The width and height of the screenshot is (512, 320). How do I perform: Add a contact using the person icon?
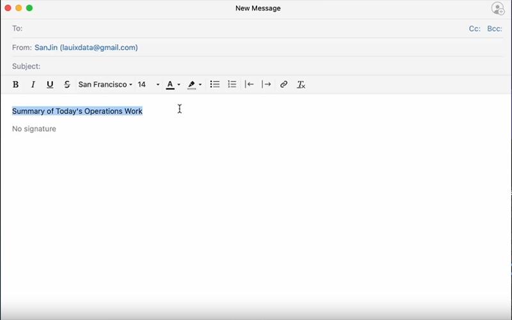click(498, 8)
